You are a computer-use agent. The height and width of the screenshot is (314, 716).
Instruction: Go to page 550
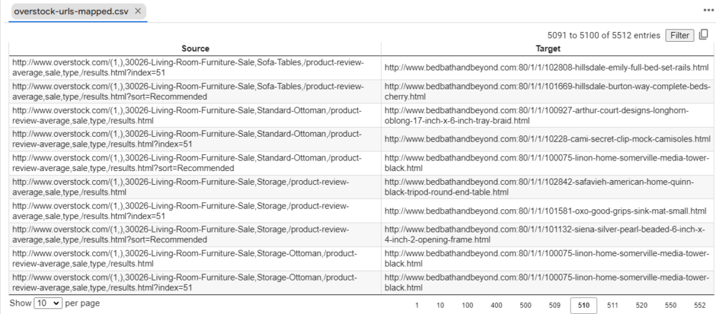tap(671, 306)
